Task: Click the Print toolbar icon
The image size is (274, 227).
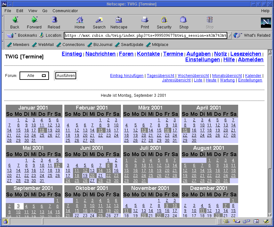Action: point(145,20)
